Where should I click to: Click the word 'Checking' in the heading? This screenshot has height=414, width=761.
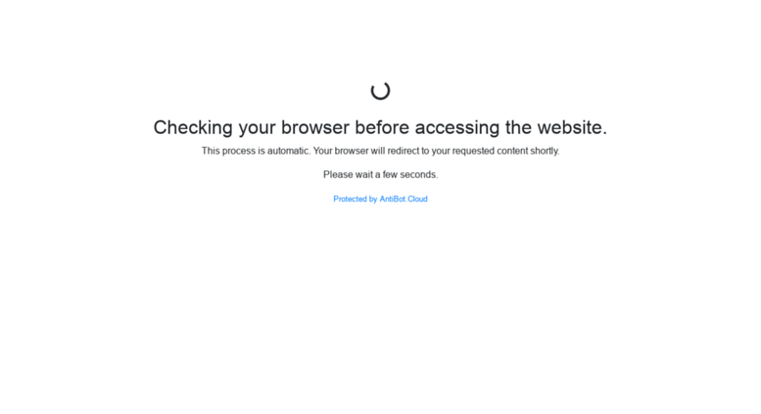click(193, 128)
